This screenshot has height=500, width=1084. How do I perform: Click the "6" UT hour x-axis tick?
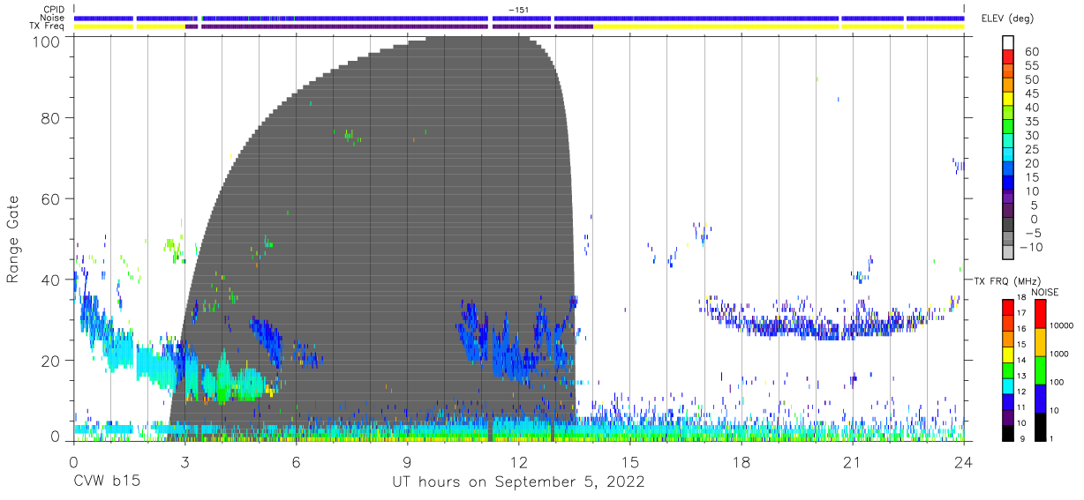point(296,461)
